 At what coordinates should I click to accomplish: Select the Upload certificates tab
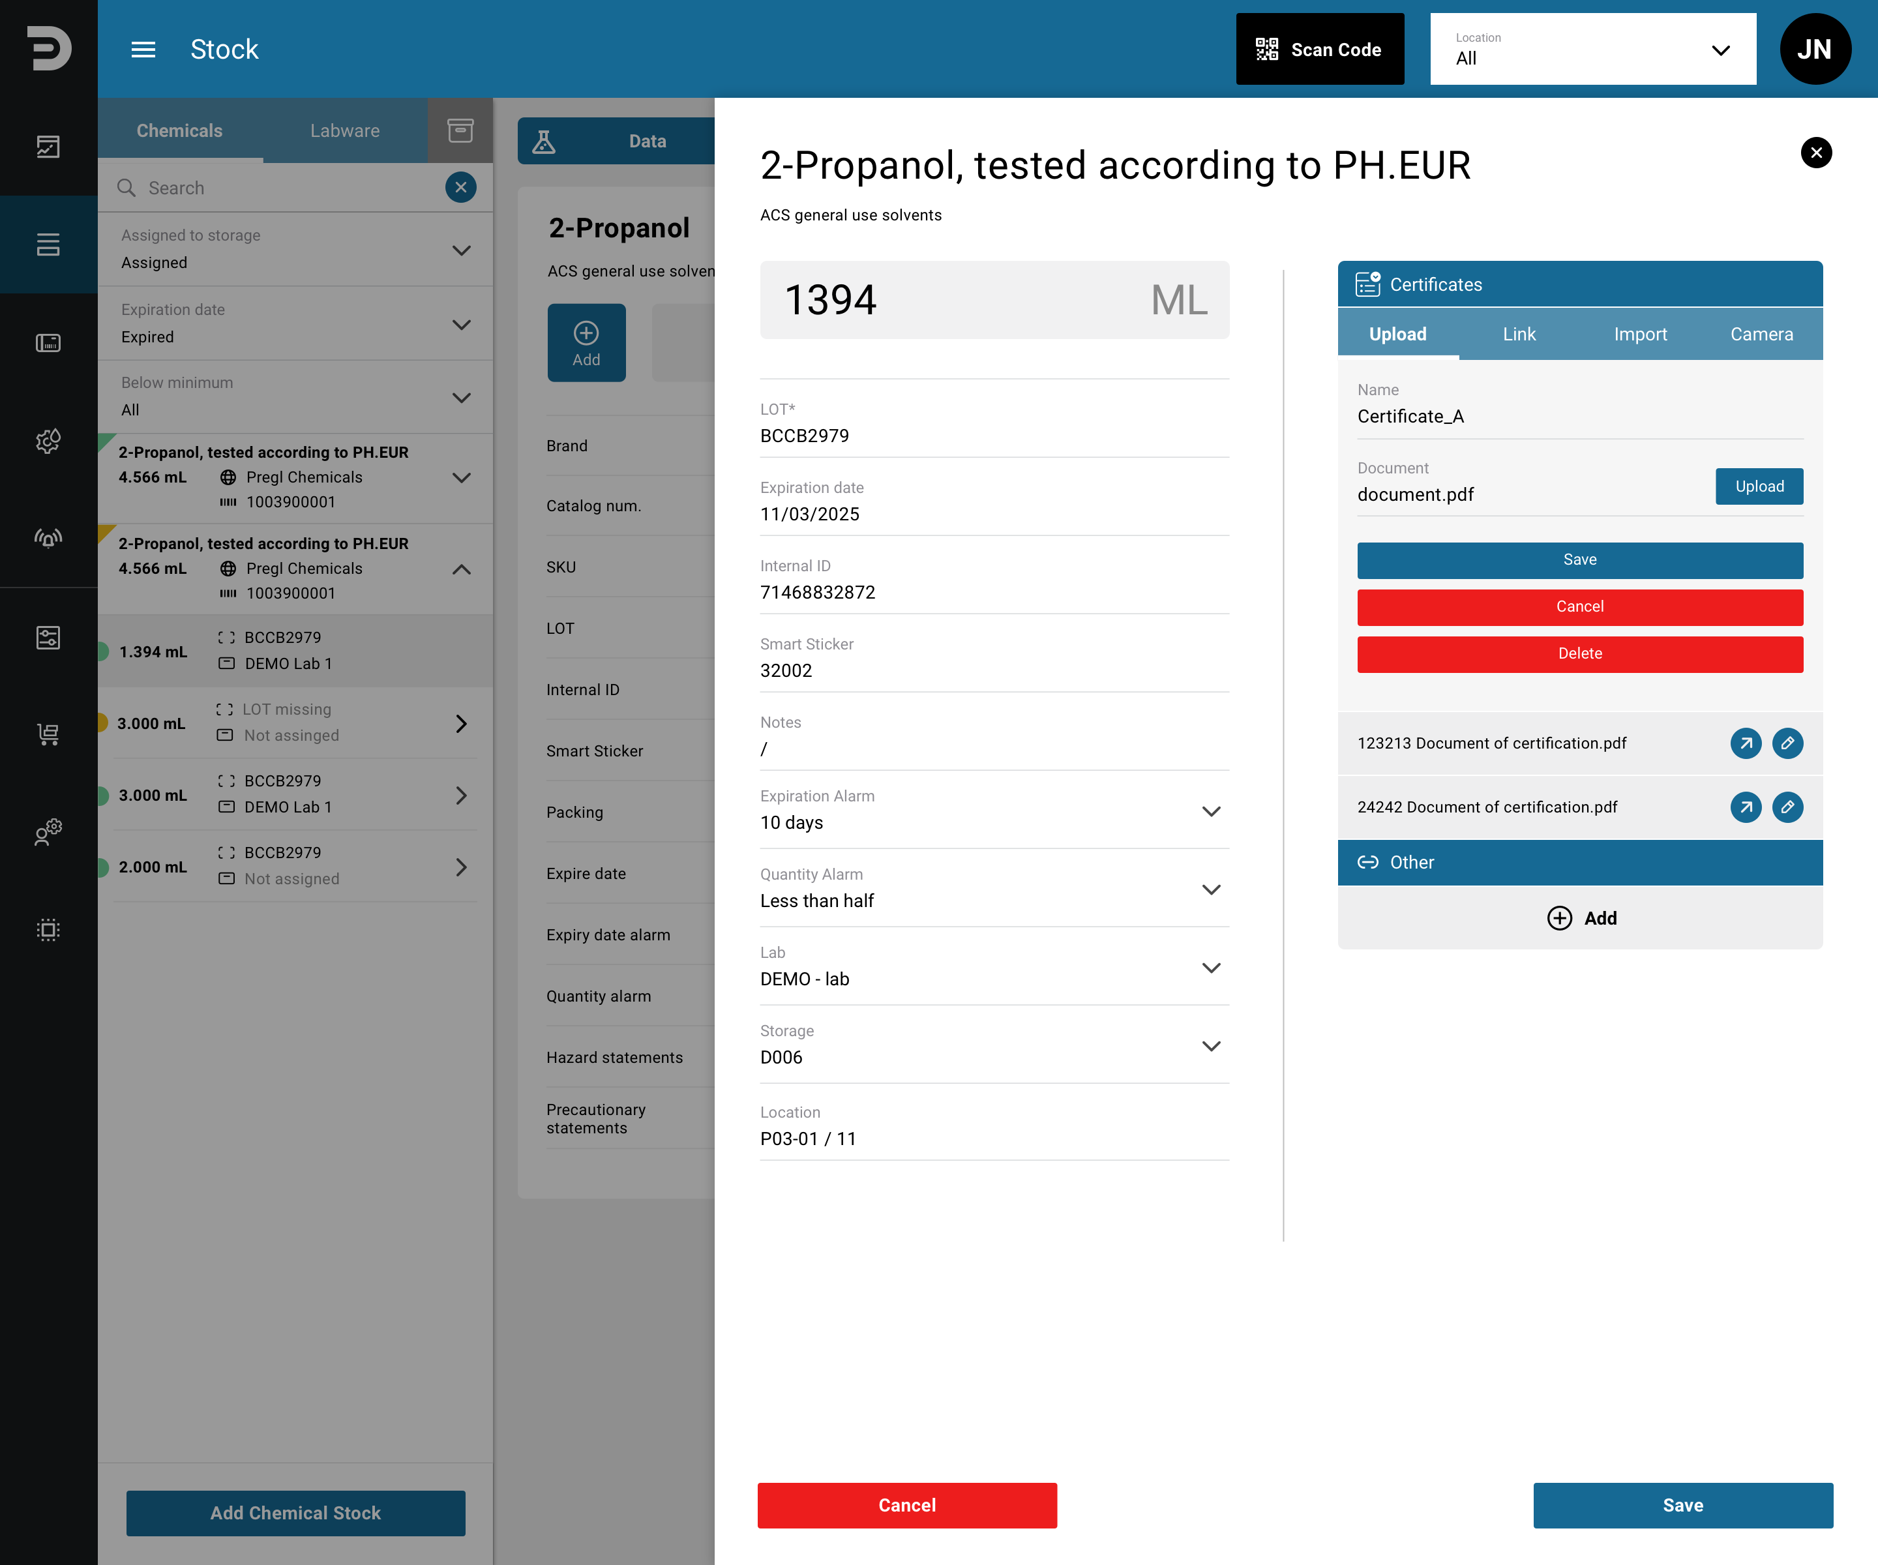click(1398, 335)
